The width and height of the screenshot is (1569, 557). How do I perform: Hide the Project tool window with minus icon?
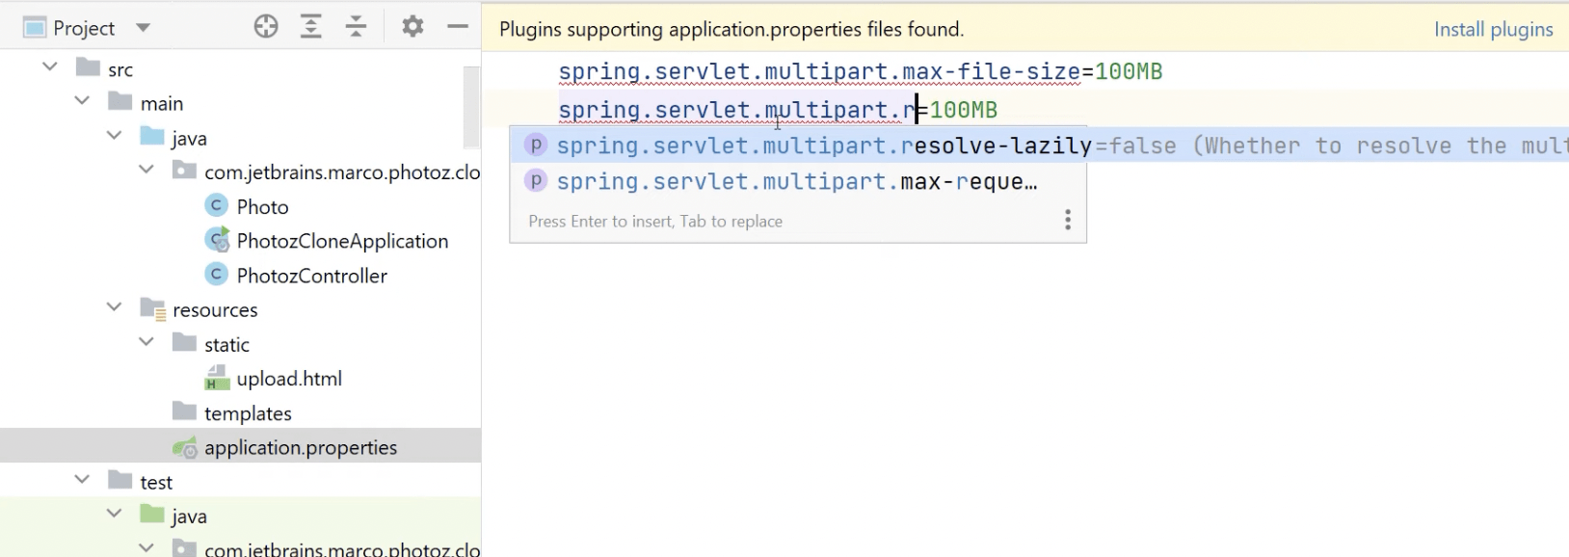(458, 27)
